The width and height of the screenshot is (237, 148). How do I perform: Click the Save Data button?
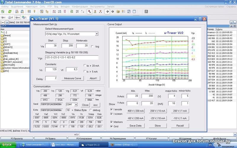click(x=135, y=126)
